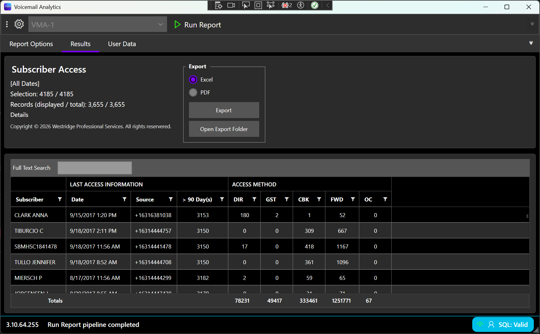Click the green Run Report play icon

(177, 25)
